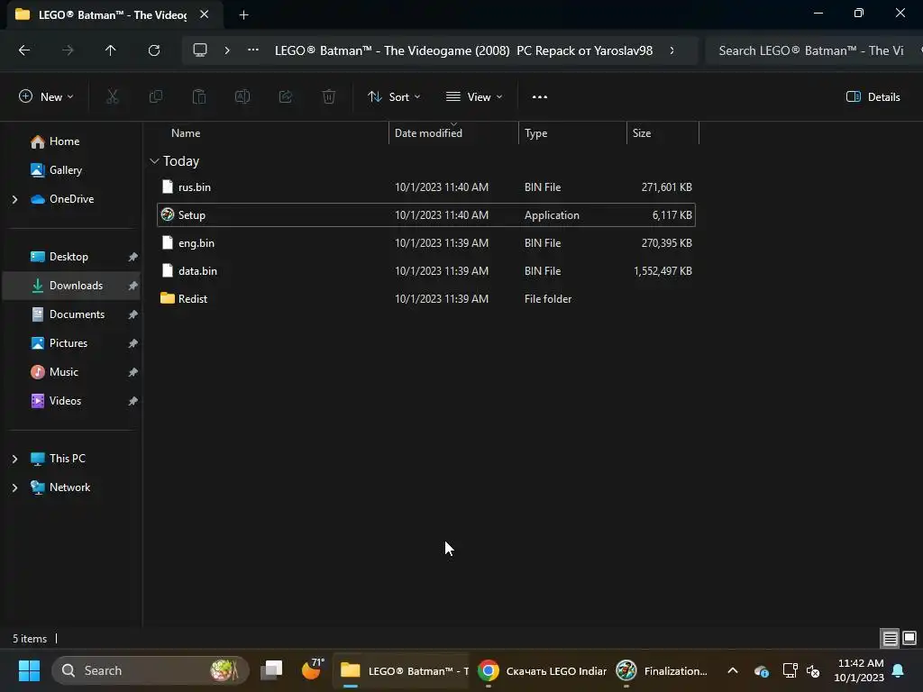Screen dimensions: 923x692
Task: Go up one folder level
Action: (110, 50)
